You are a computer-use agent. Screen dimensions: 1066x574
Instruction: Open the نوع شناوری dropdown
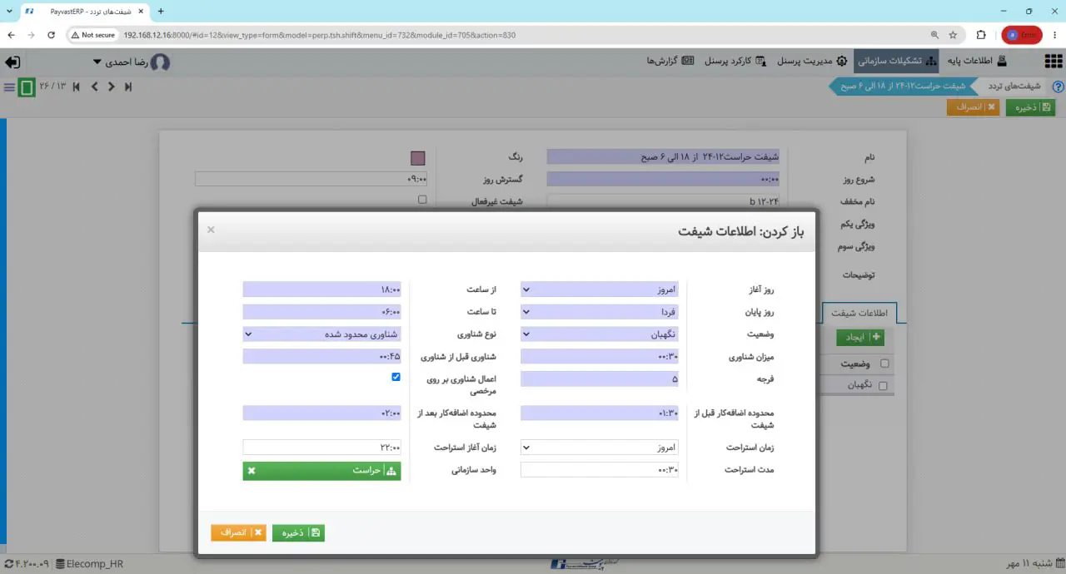pyautogui.click(x=321, y=334)
